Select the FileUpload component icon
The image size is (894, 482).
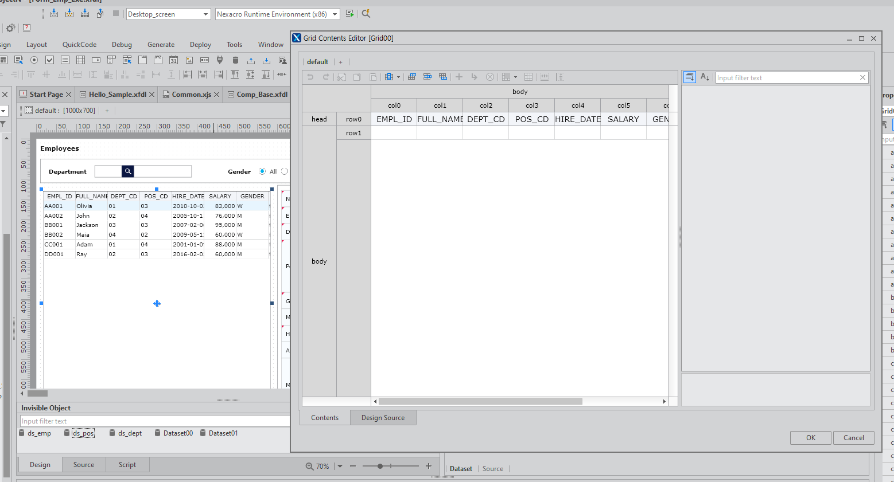pos(251,60)
